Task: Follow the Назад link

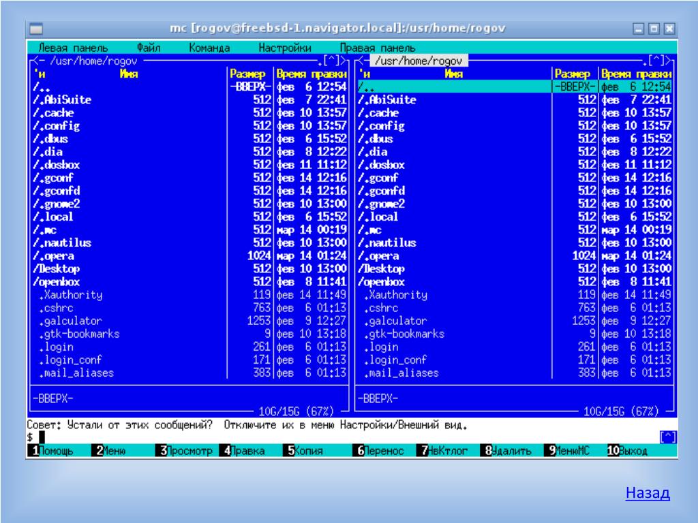Action: [x=648, y=493]
